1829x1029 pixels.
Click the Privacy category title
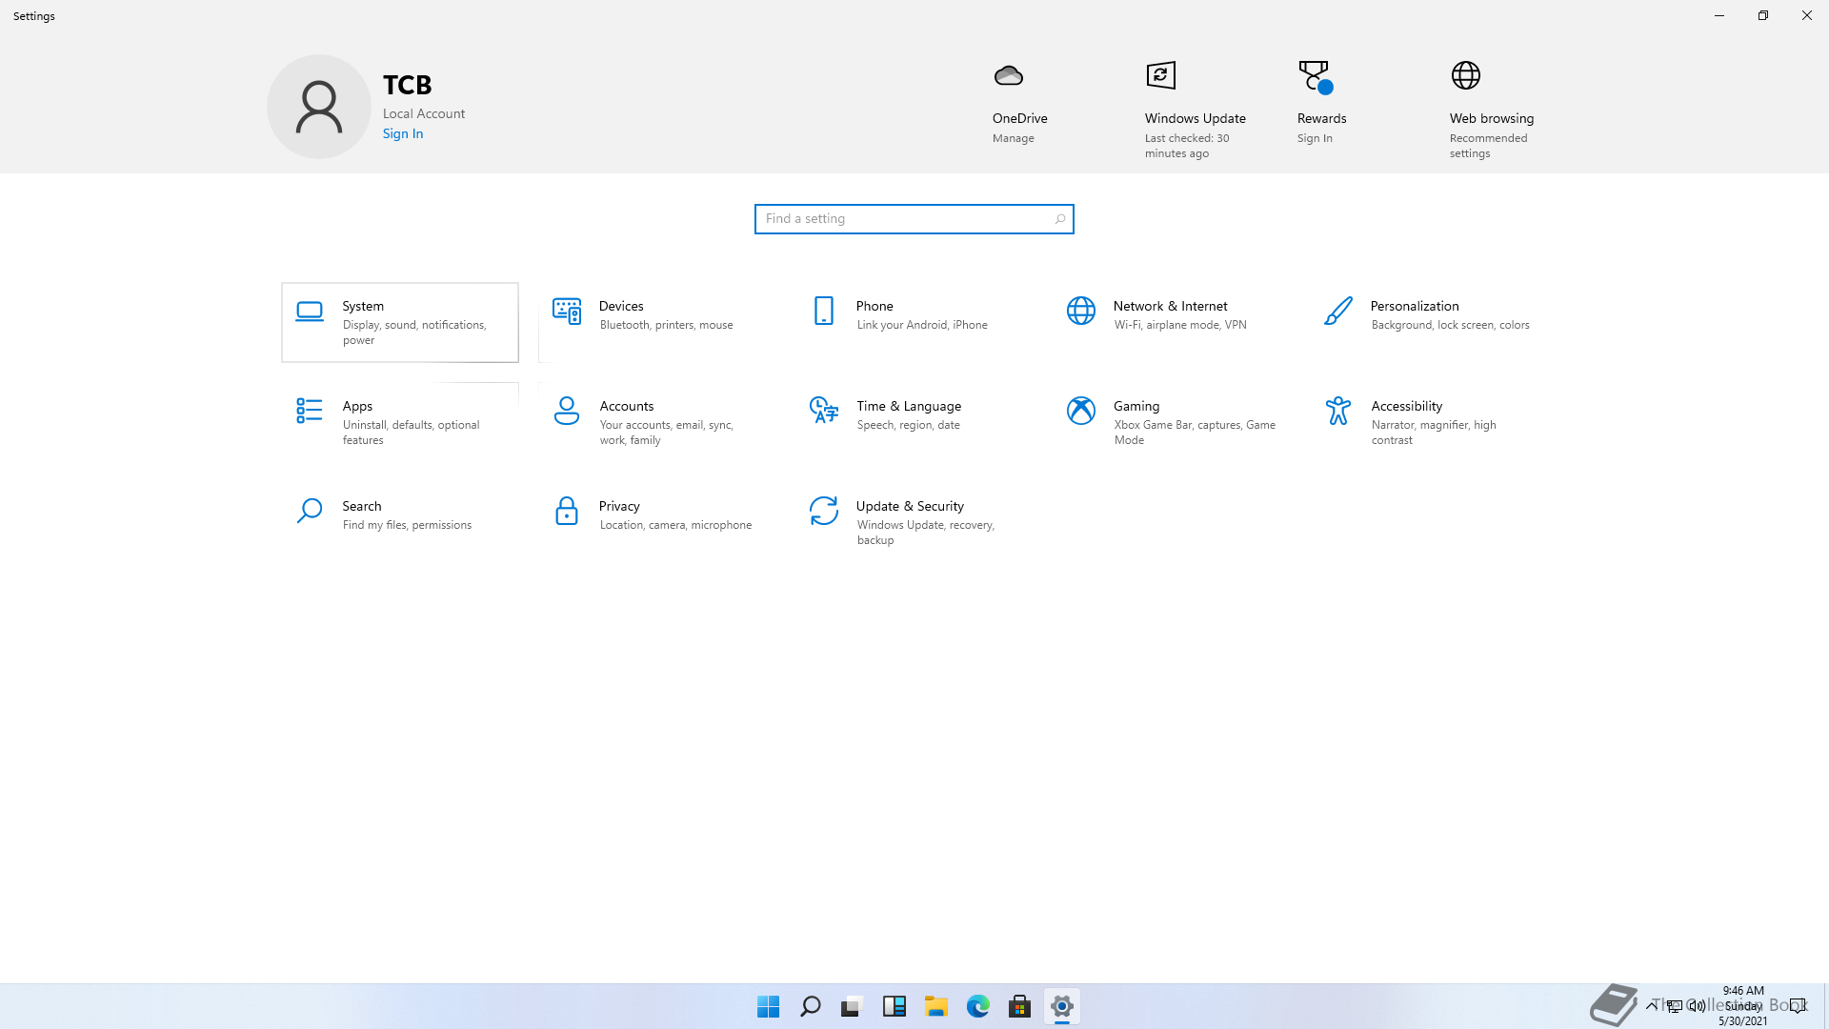pos(619,506)
